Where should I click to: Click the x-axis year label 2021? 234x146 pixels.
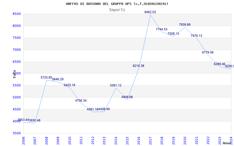197,140
